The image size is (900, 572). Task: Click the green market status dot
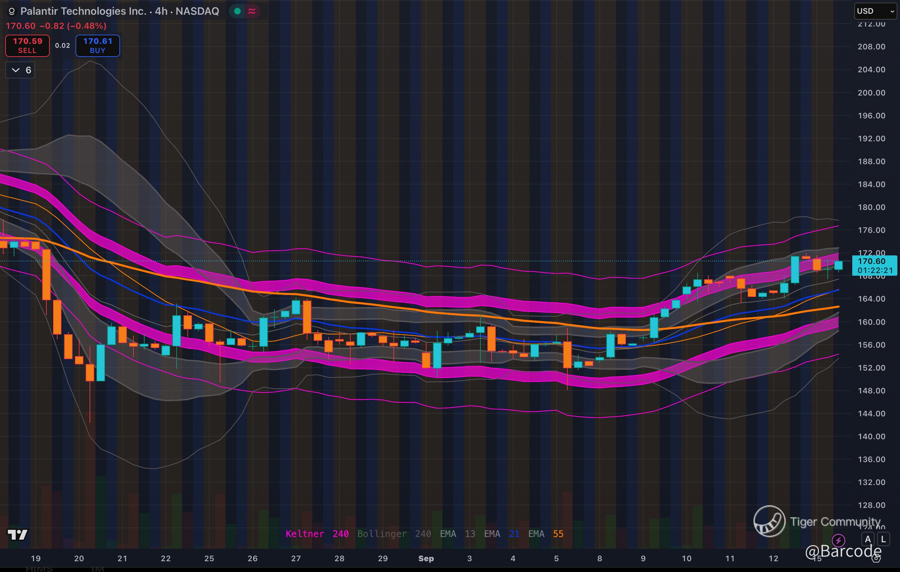click(237, 11)
